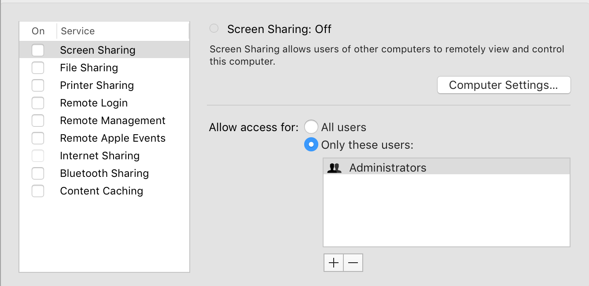Click the Administrators group icon
The width and height of the screenshot is (589, 286).
coord(335,168)
